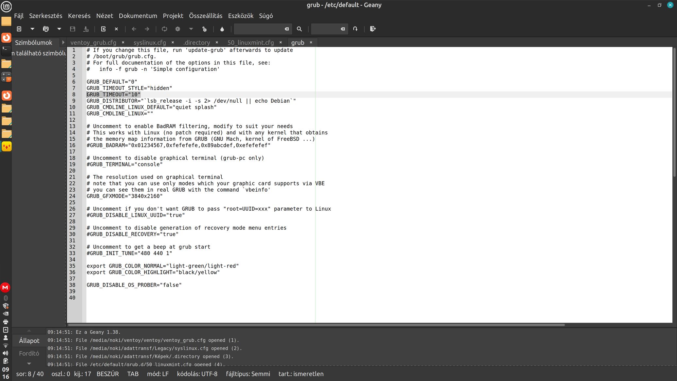Click the magnifier Find icon
The image size is (677, 381).
click(299, 29)
